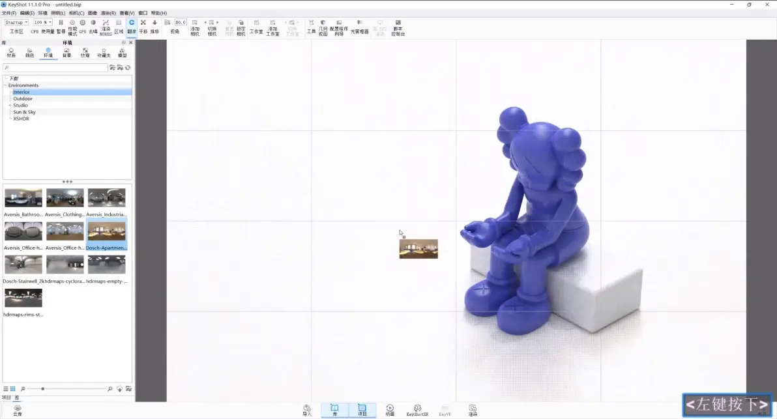Select the Aversis_Clothing environment thumbnail
This screenshot has width=777, height=419.
point(65,197)
